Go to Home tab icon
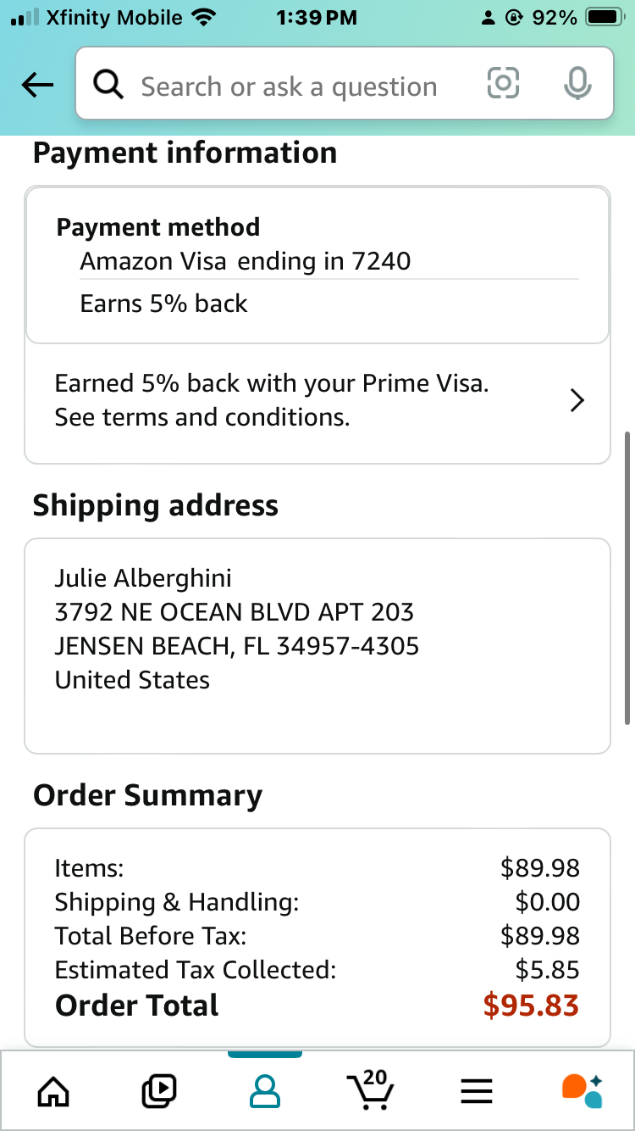635x1131 pixels. pyautogui.click(x=52, y=1090)
